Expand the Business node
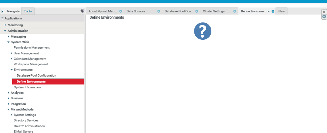The width and height of the screenshot is (327, 133). click(9, 98)
